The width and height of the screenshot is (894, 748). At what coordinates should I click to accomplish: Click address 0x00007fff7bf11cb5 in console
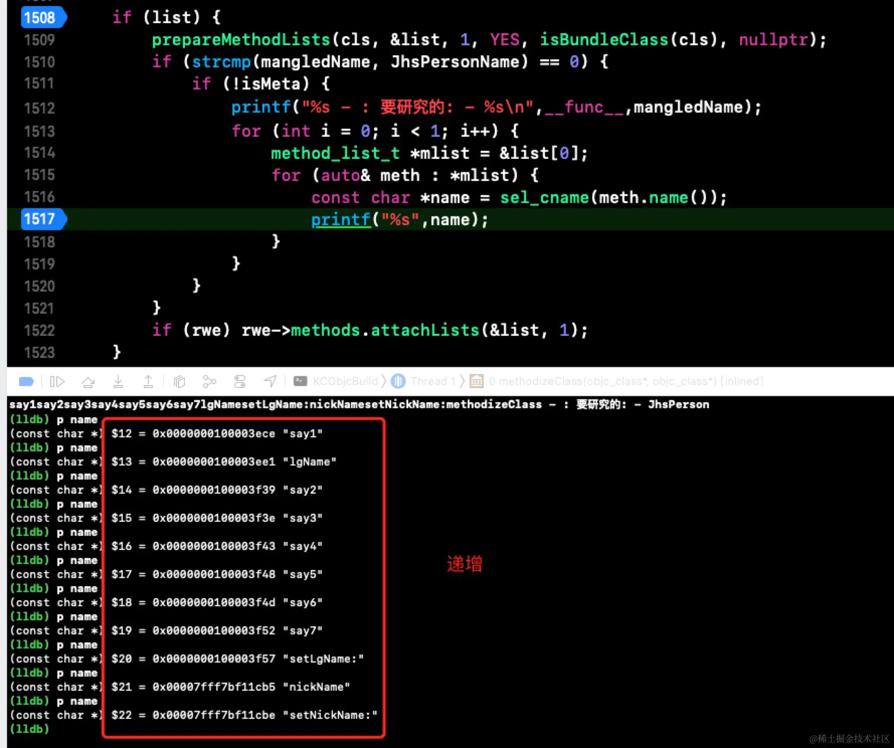tap(214, 687)
